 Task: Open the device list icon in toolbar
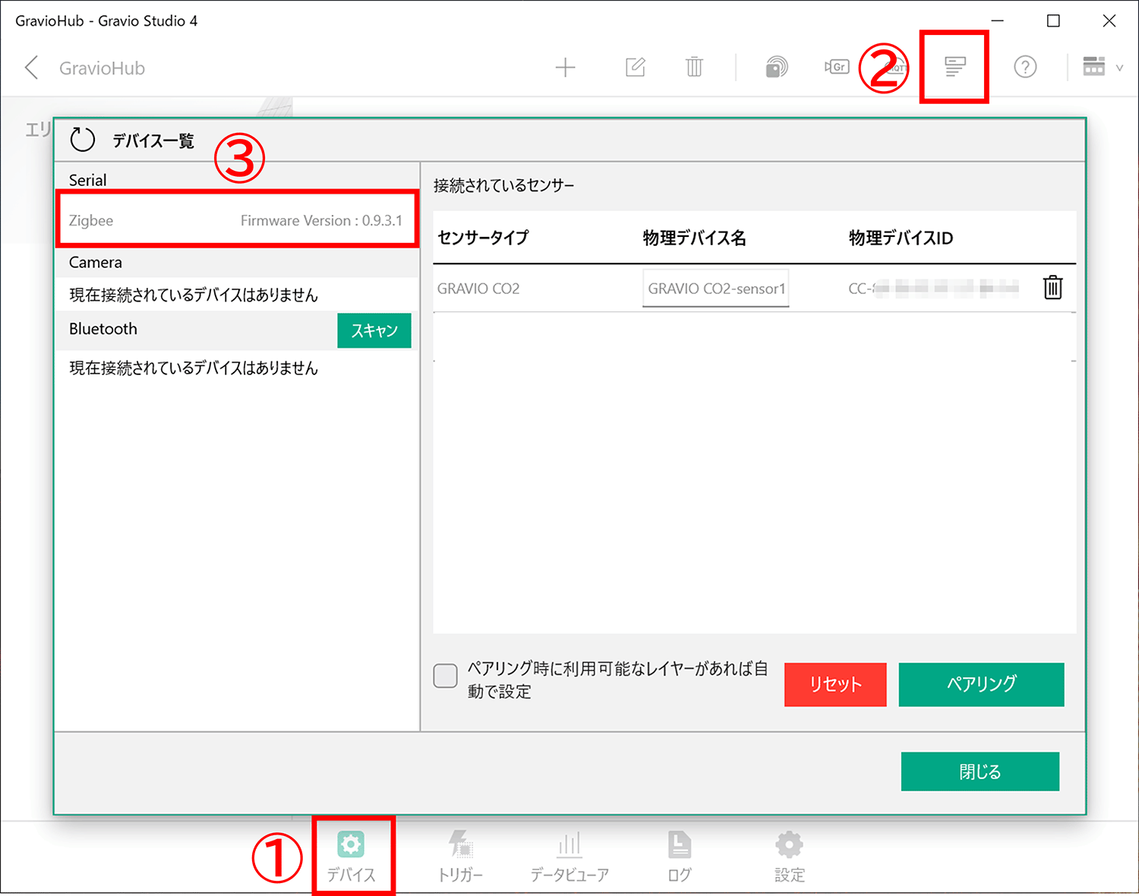click(954, 67)
